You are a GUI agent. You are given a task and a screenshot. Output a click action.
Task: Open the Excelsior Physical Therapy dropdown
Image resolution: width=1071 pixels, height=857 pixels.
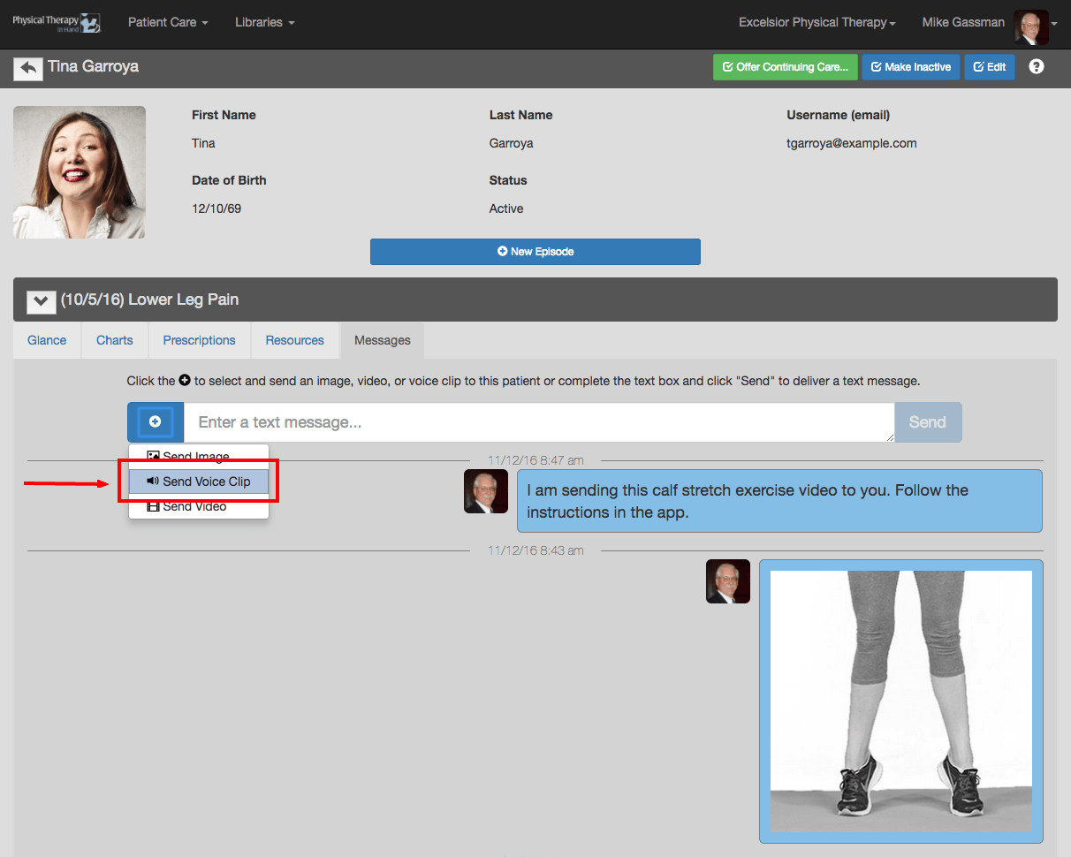click(817, 23)
